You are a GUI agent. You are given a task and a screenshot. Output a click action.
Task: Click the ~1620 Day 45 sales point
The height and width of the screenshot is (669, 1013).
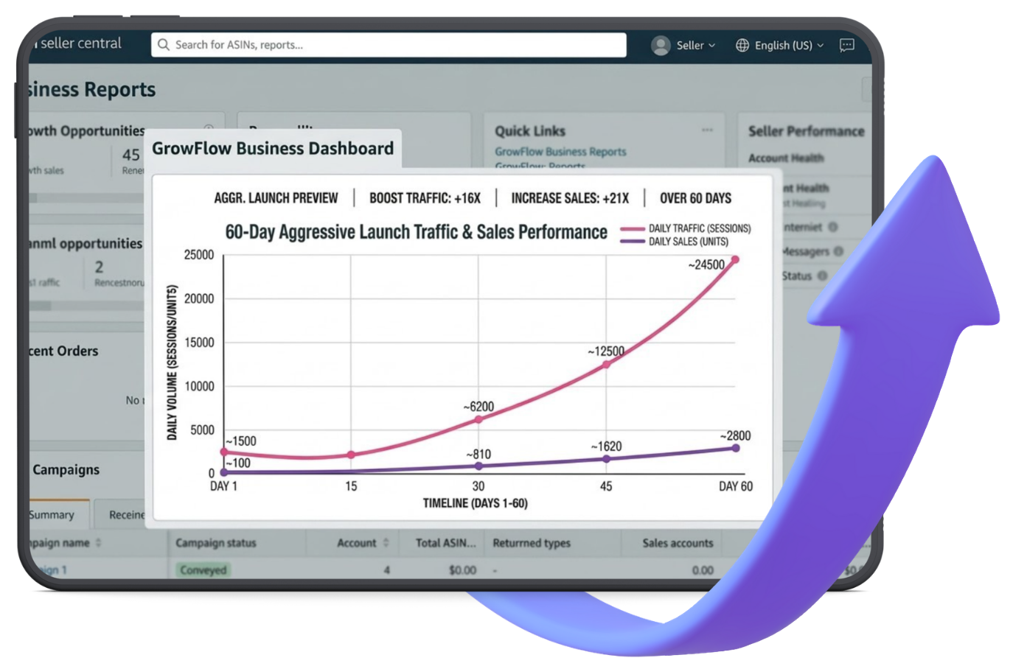606,458
